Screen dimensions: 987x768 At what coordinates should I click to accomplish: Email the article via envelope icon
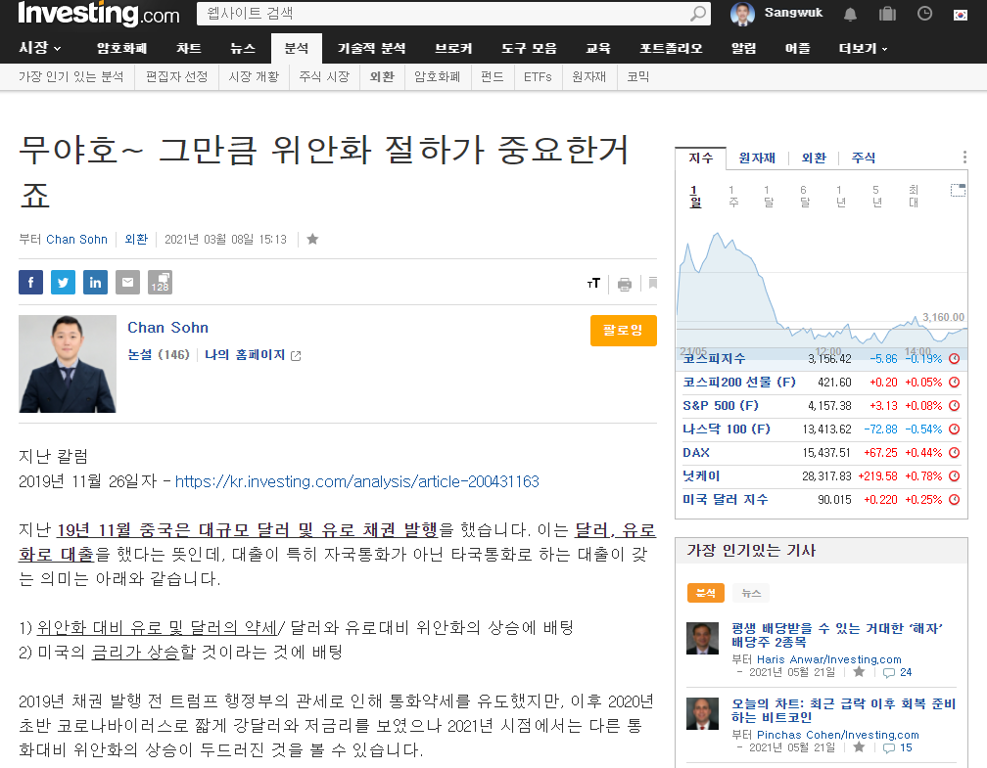pos(127,282)
